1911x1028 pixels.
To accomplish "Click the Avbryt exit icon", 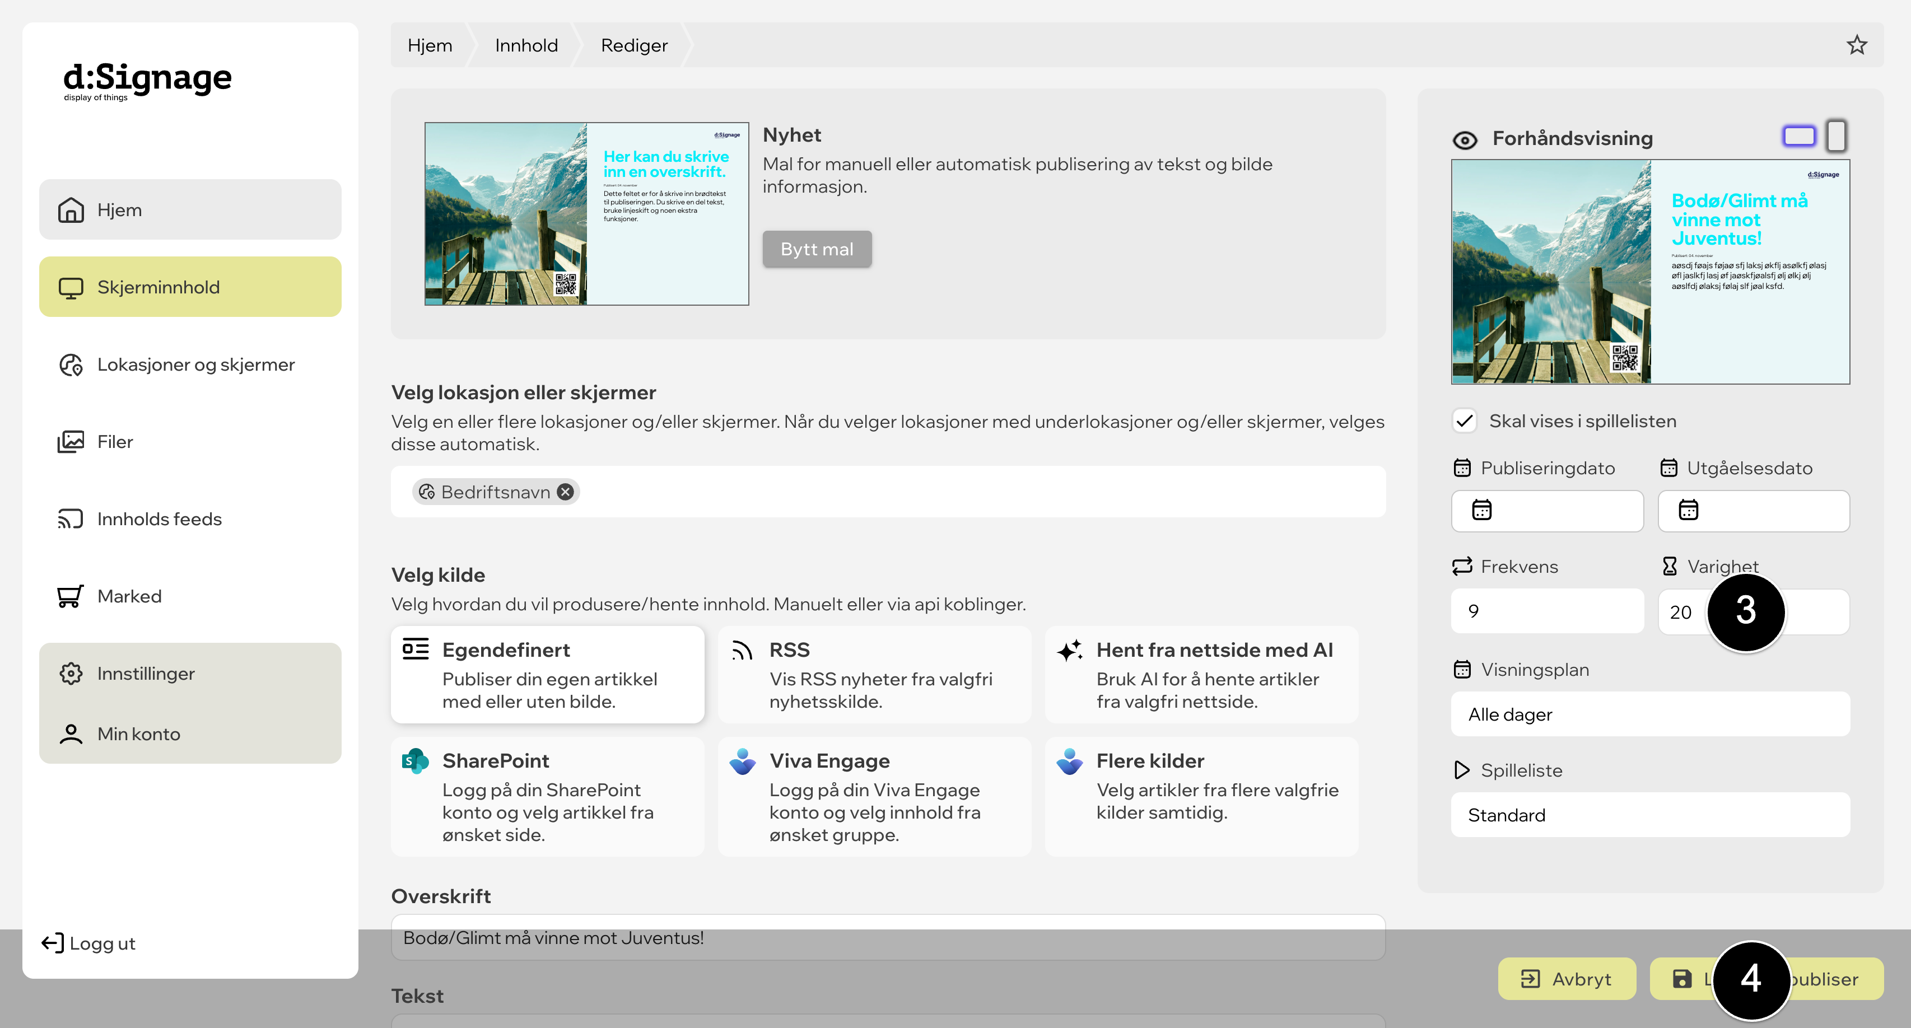I will [1530, 979].
